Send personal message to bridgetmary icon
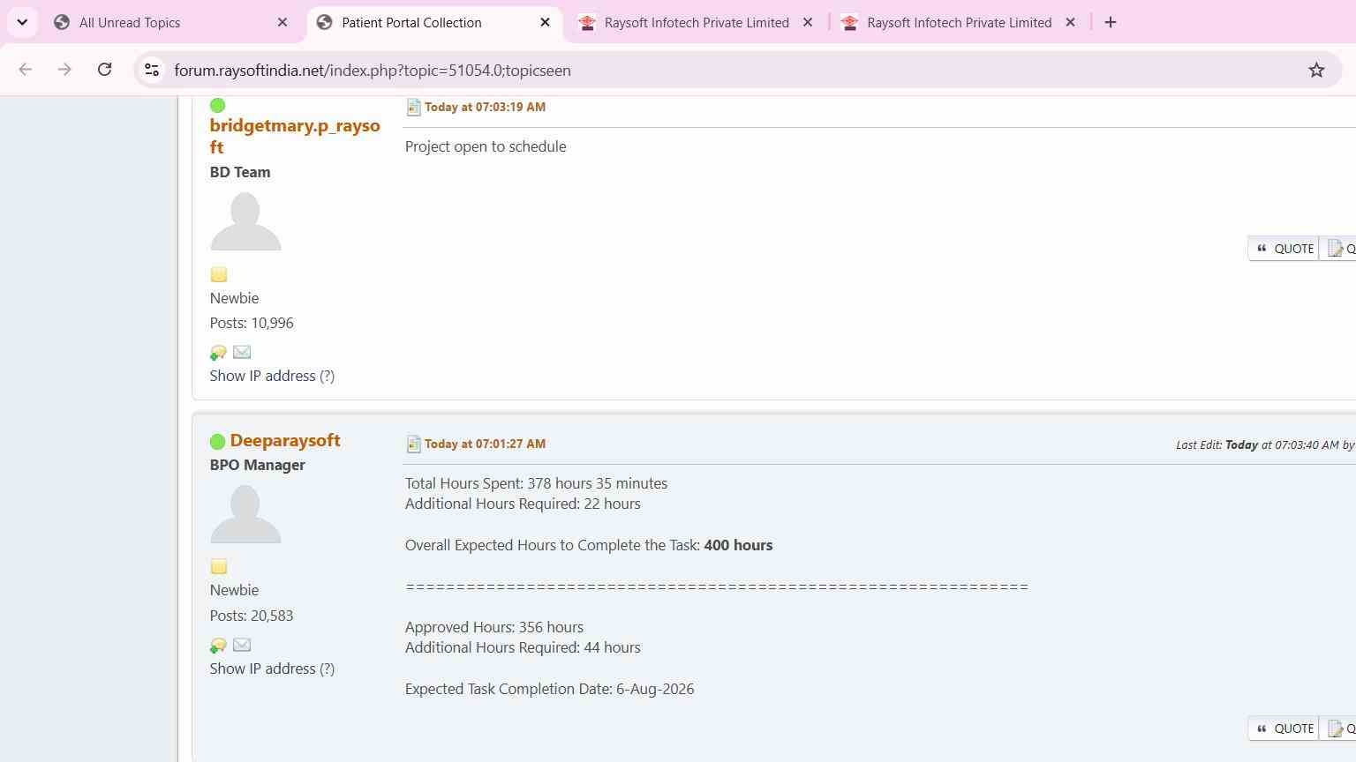Screen dimensions: 1356x762 pyautogui.click(x=218, y=353)
